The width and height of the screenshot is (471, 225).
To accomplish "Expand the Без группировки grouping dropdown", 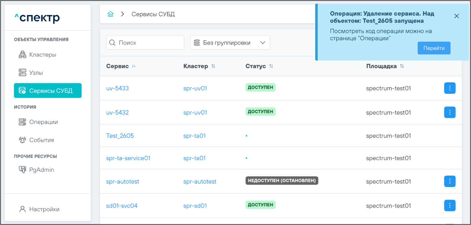I will pos(230,43).
